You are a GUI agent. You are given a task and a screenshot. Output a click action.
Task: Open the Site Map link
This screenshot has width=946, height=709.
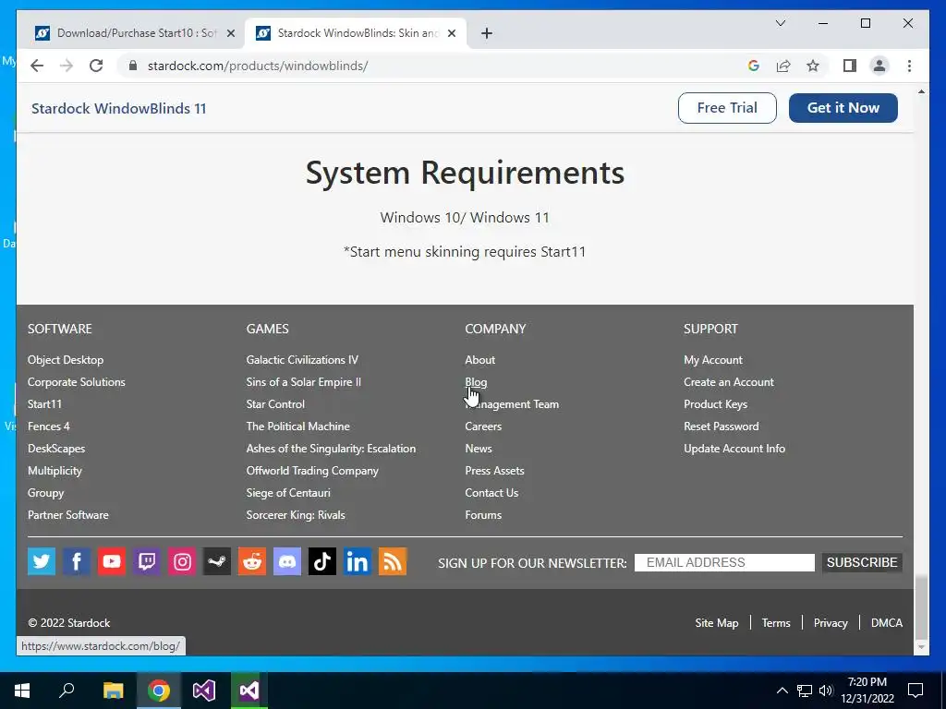[x=717, y=623]
